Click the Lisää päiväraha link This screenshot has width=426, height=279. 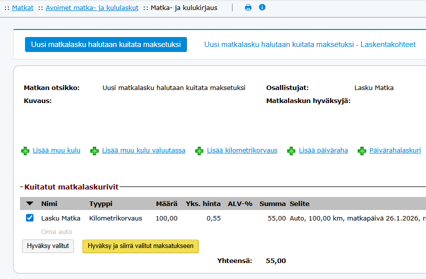(x=323, y=150)
